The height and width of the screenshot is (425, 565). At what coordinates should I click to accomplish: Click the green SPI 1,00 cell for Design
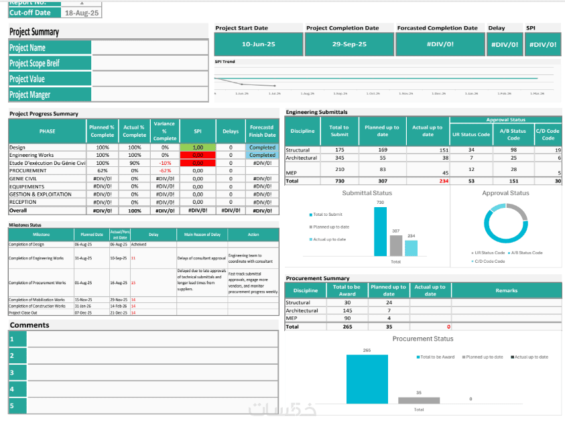pyautogui.click(x=198, y=147)
